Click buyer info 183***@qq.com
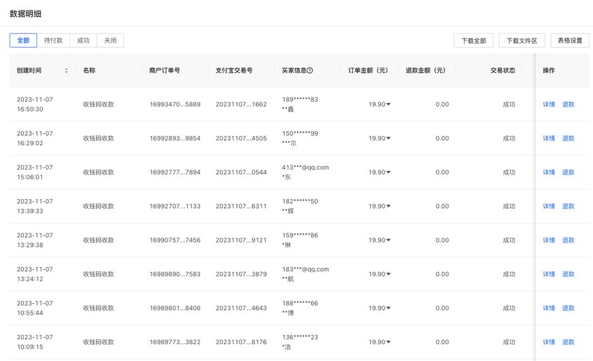Screen dimensions: 593x361 click(x=305, y=270)
